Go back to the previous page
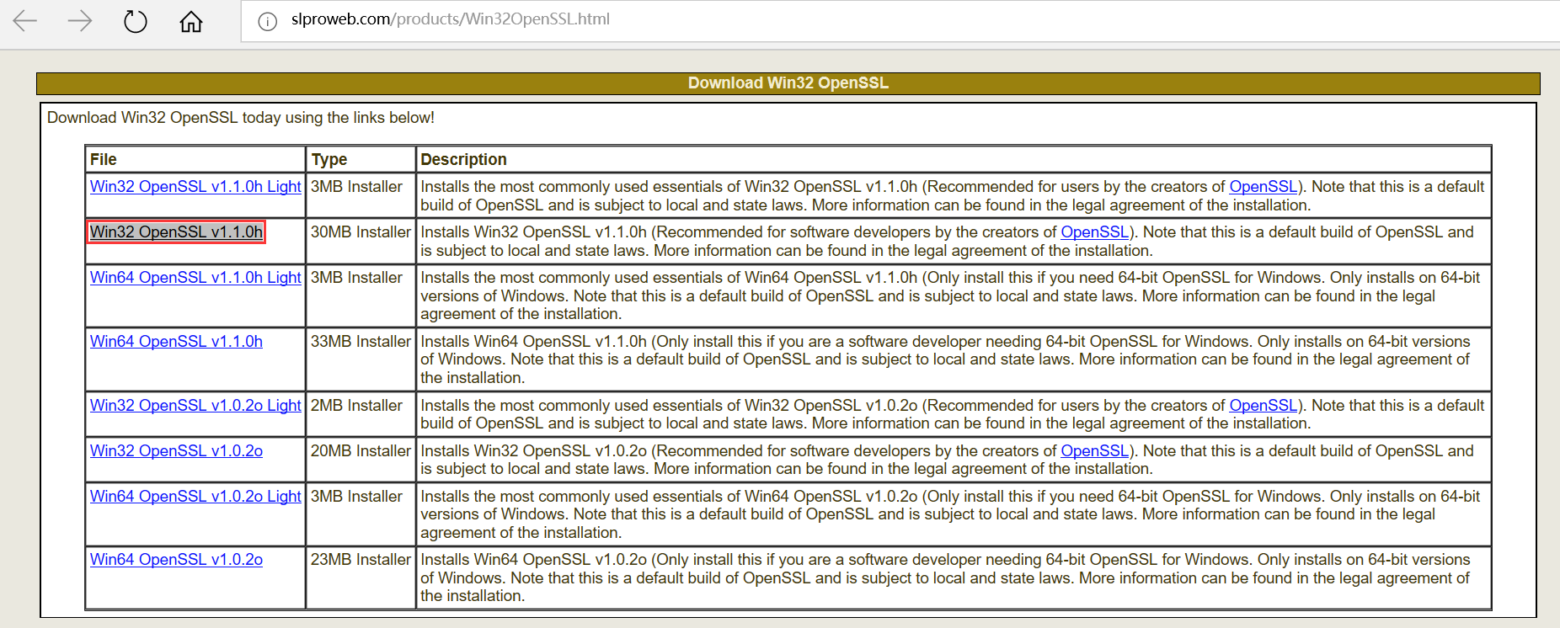This screenshot has height=628, width=1560. [x=25, y=21]
